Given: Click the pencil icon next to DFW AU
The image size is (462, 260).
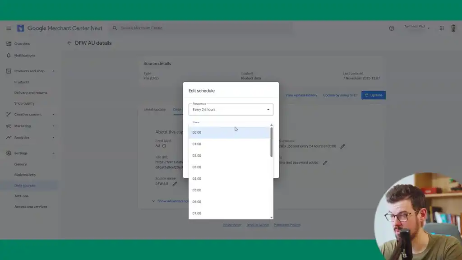Looking at the screenshot, I should (175, 184).
